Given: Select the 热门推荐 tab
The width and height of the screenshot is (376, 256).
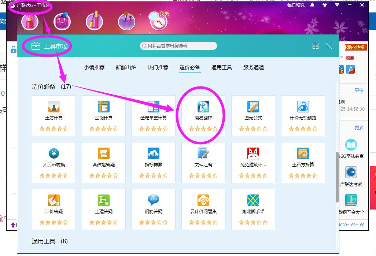Looking at the screenshot, I should coord(158,67).
